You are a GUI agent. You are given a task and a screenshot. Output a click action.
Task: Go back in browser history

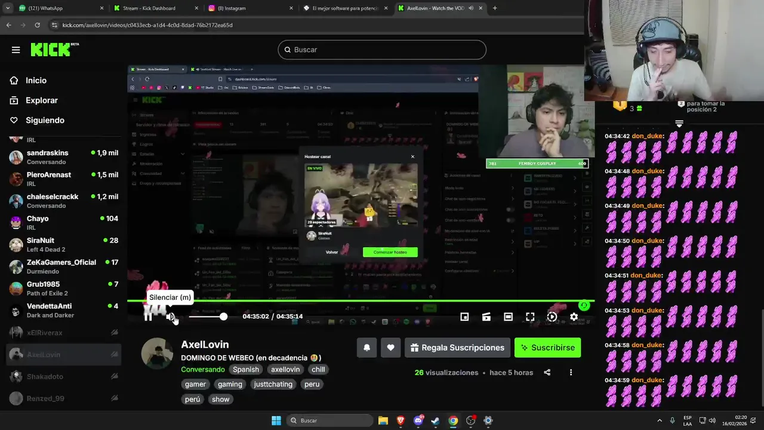tap(8, 25)
